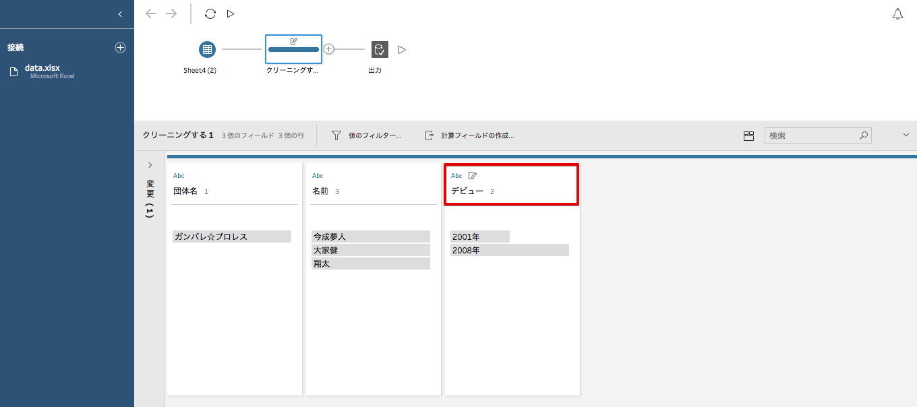Click the rename pencil on the デビュー field
This screenshot has height=407, width=917.
coord(473,175)
